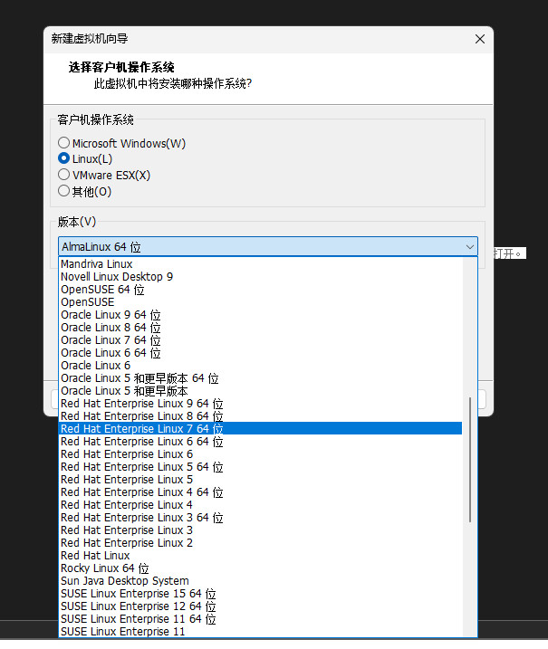Pick SUSE Linux Enterprise 15 64 位
The width and height of the screenshot is (548, 649).
click(138, 594)
